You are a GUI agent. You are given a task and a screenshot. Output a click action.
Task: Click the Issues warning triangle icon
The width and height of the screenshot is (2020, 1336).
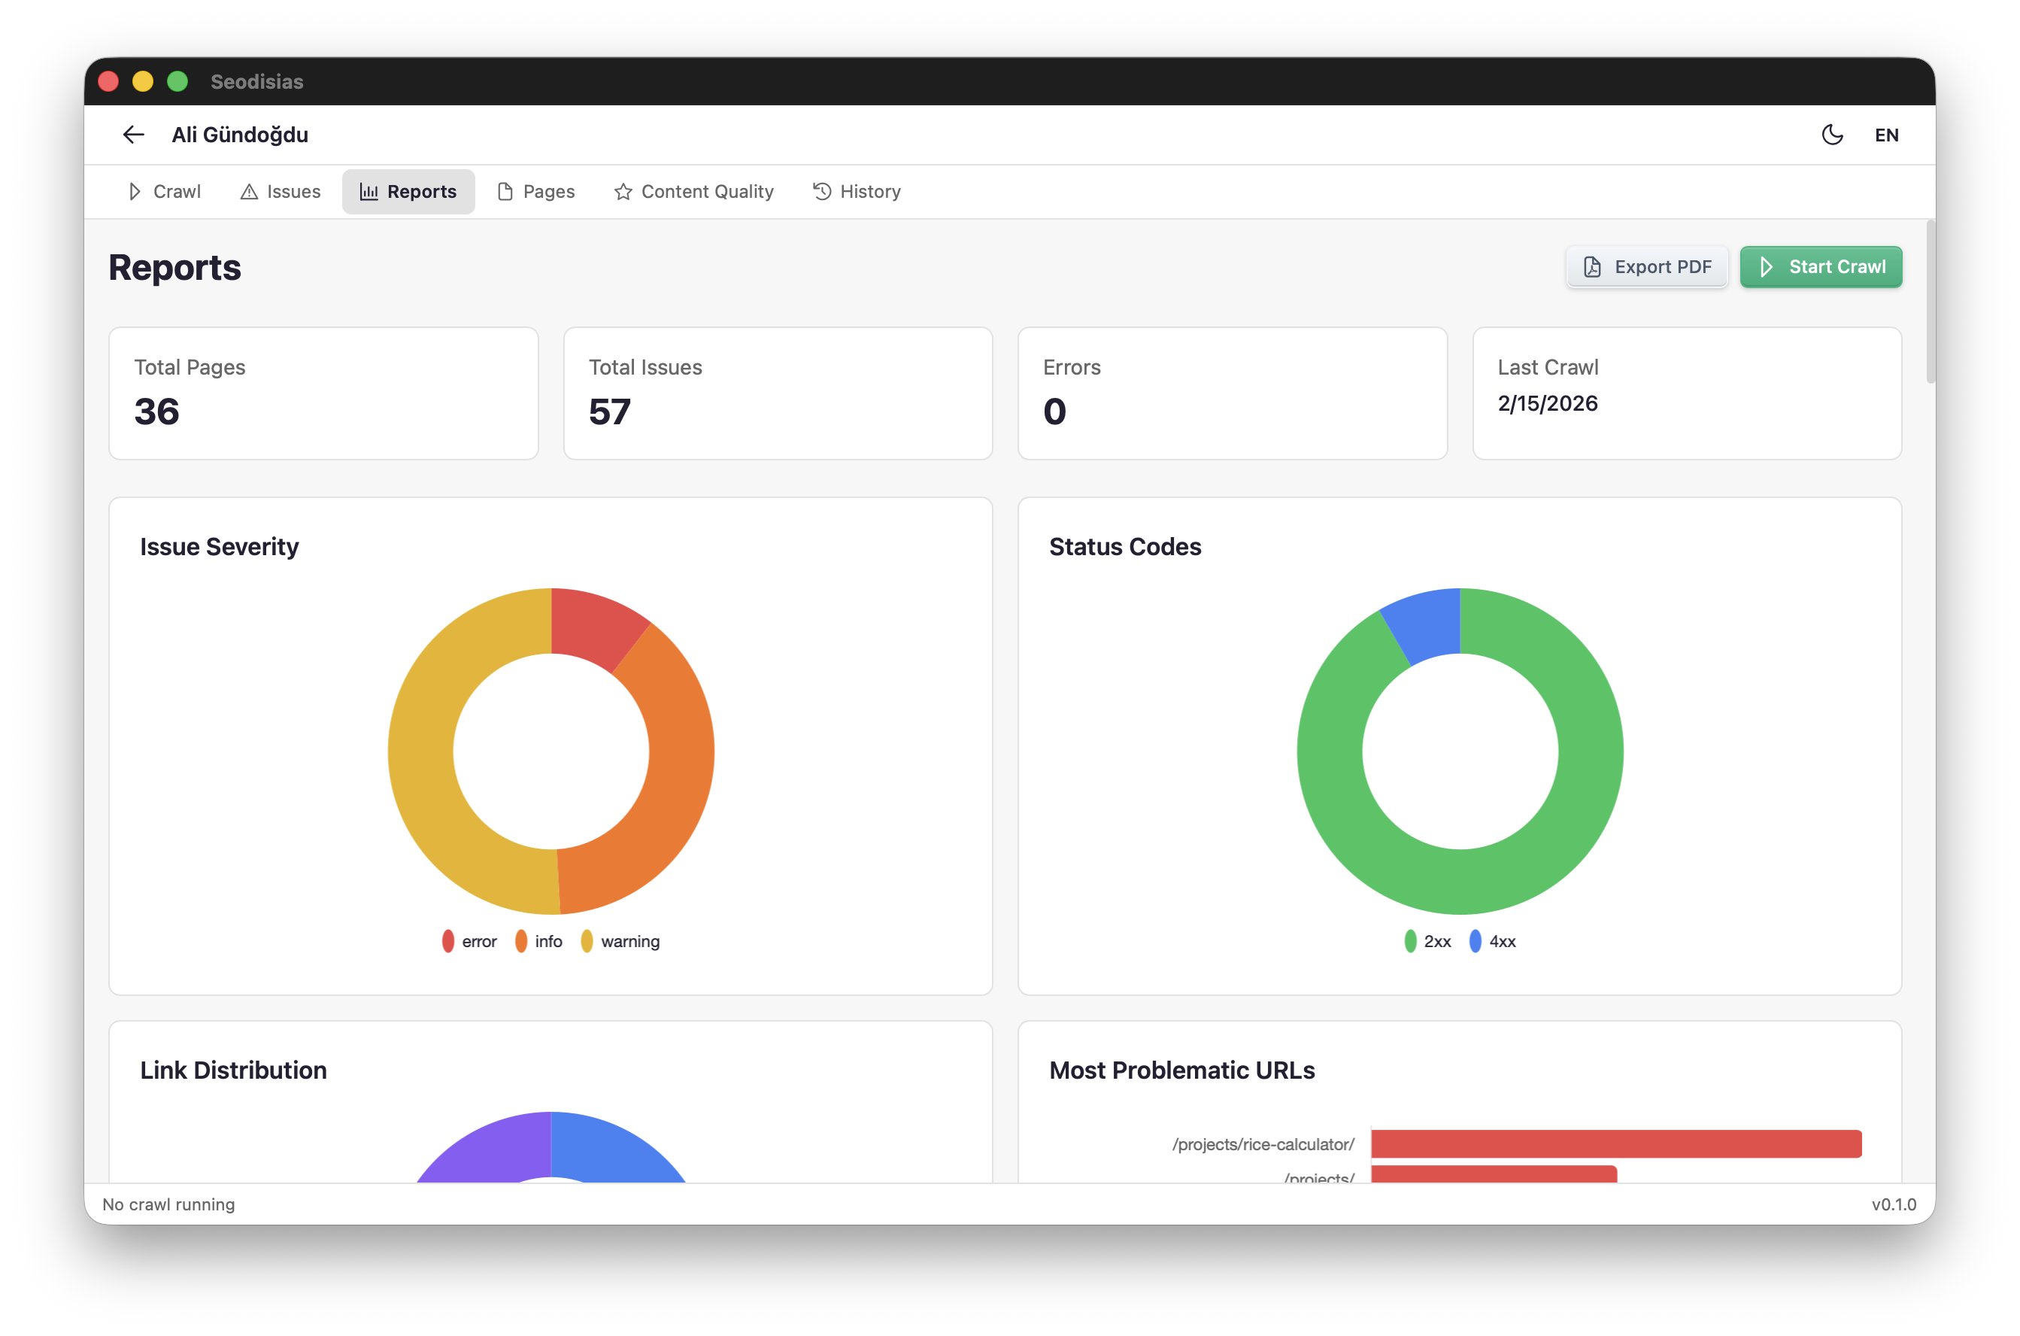249,192
